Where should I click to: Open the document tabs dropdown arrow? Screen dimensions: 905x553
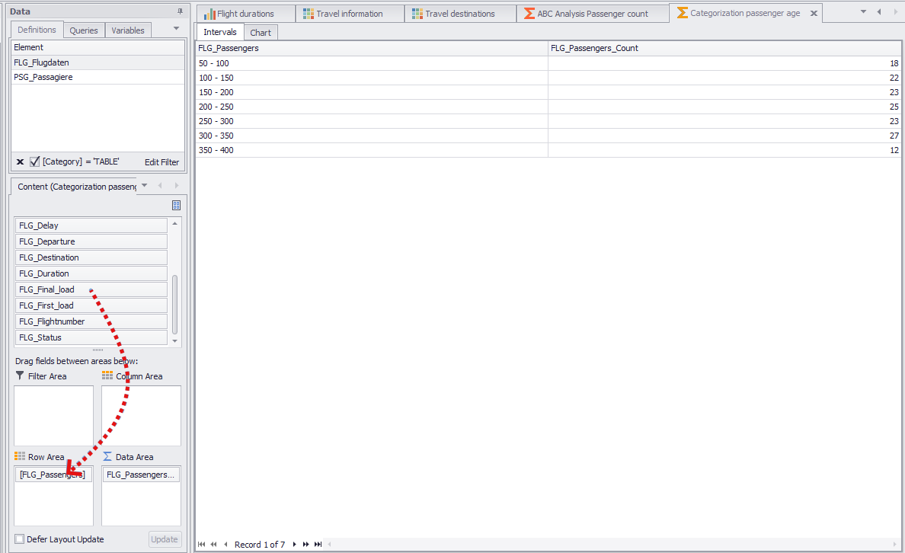(865, 13)
